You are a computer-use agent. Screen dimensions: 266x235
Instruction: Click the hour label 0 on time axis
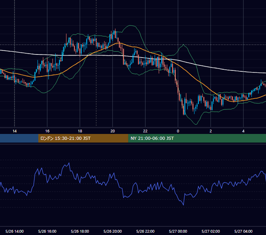click(178, 131)
